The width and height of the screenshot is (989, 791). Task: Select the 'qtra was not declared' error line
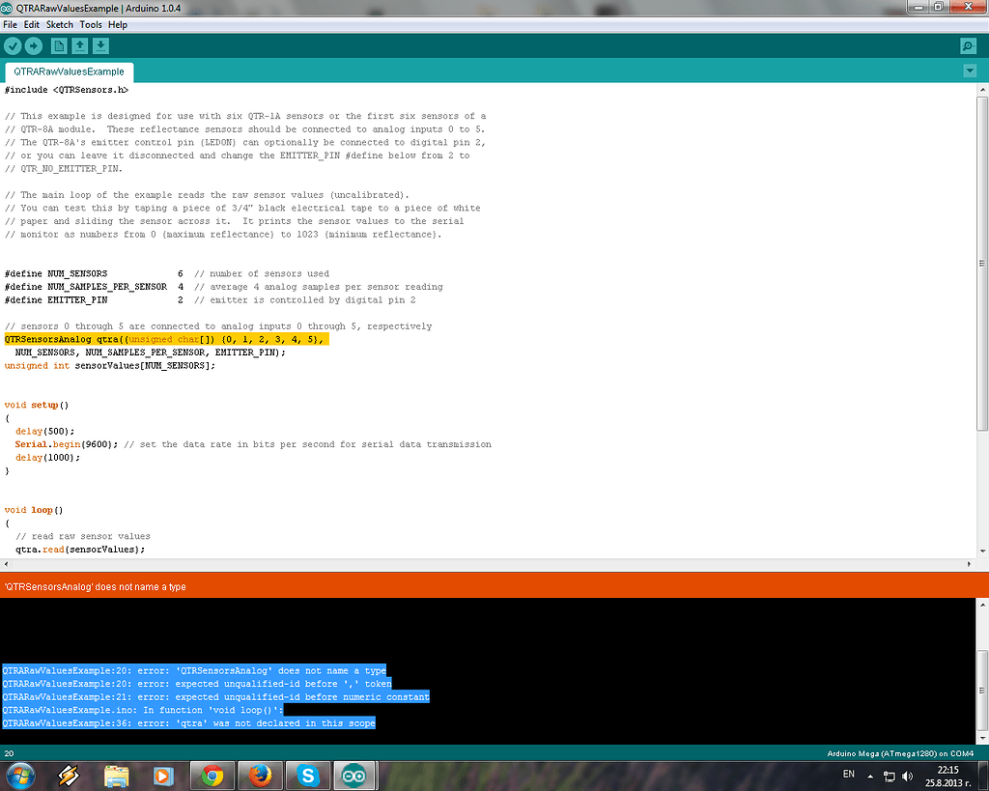[188, 722]
